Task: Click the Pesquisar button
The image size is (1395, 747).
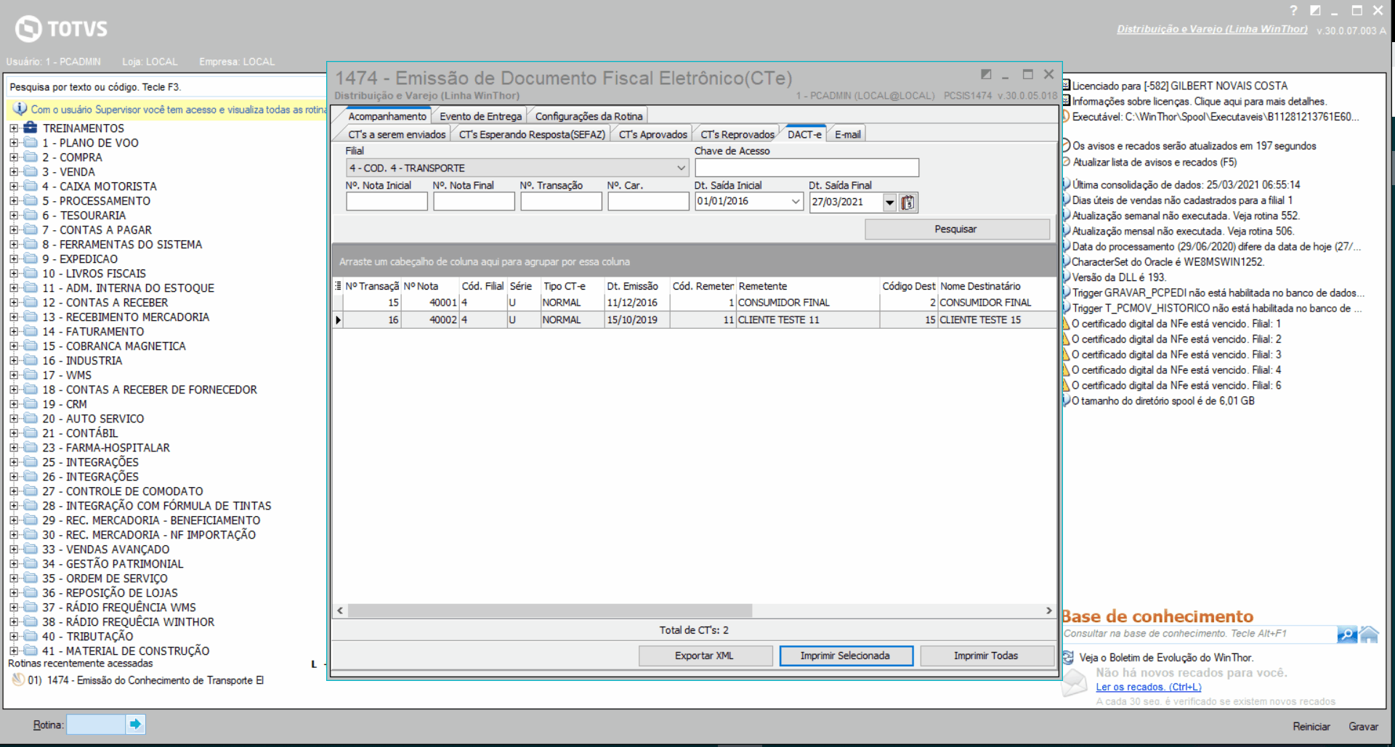Action: pyautogui.click(x=957, y=229)
